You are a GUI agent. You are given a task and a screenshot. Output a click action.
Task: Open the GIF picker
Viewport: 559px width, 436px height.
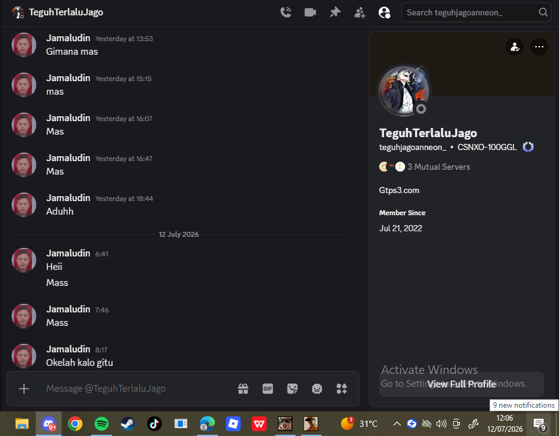pyautogui.click(x=268, y=389)
